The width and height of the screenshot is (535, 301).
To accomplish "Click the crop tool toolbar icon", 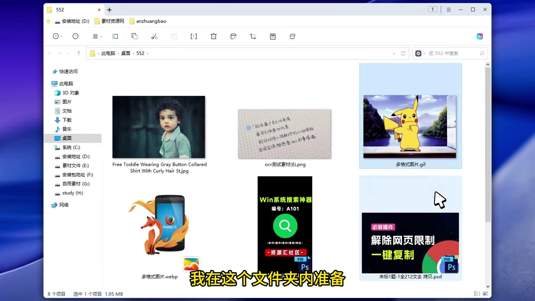I will [x=253, y=37].
